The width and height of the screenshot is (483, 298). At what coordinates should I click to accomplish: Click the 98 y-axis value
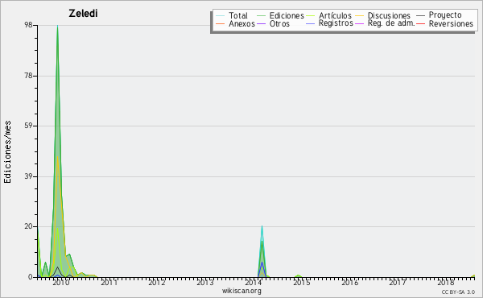pos(28,25)
